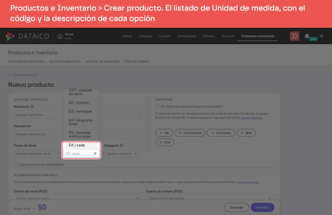Add the ICUI tax

pyautogui.click(x=165, y=142)
